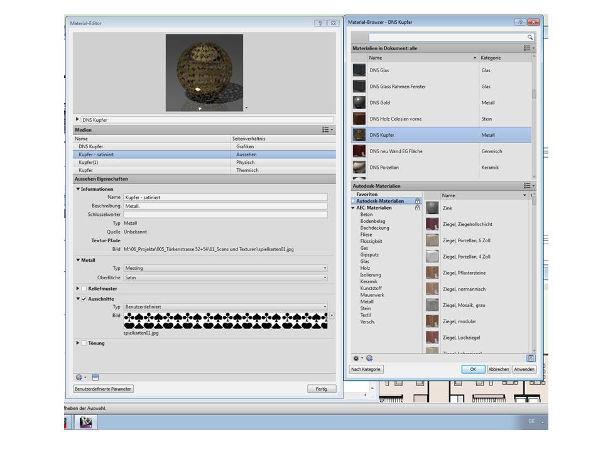Screen dimensions: 603x452
Task: Select the Kupfer(1) Physisch row
Action: [204, 162]
